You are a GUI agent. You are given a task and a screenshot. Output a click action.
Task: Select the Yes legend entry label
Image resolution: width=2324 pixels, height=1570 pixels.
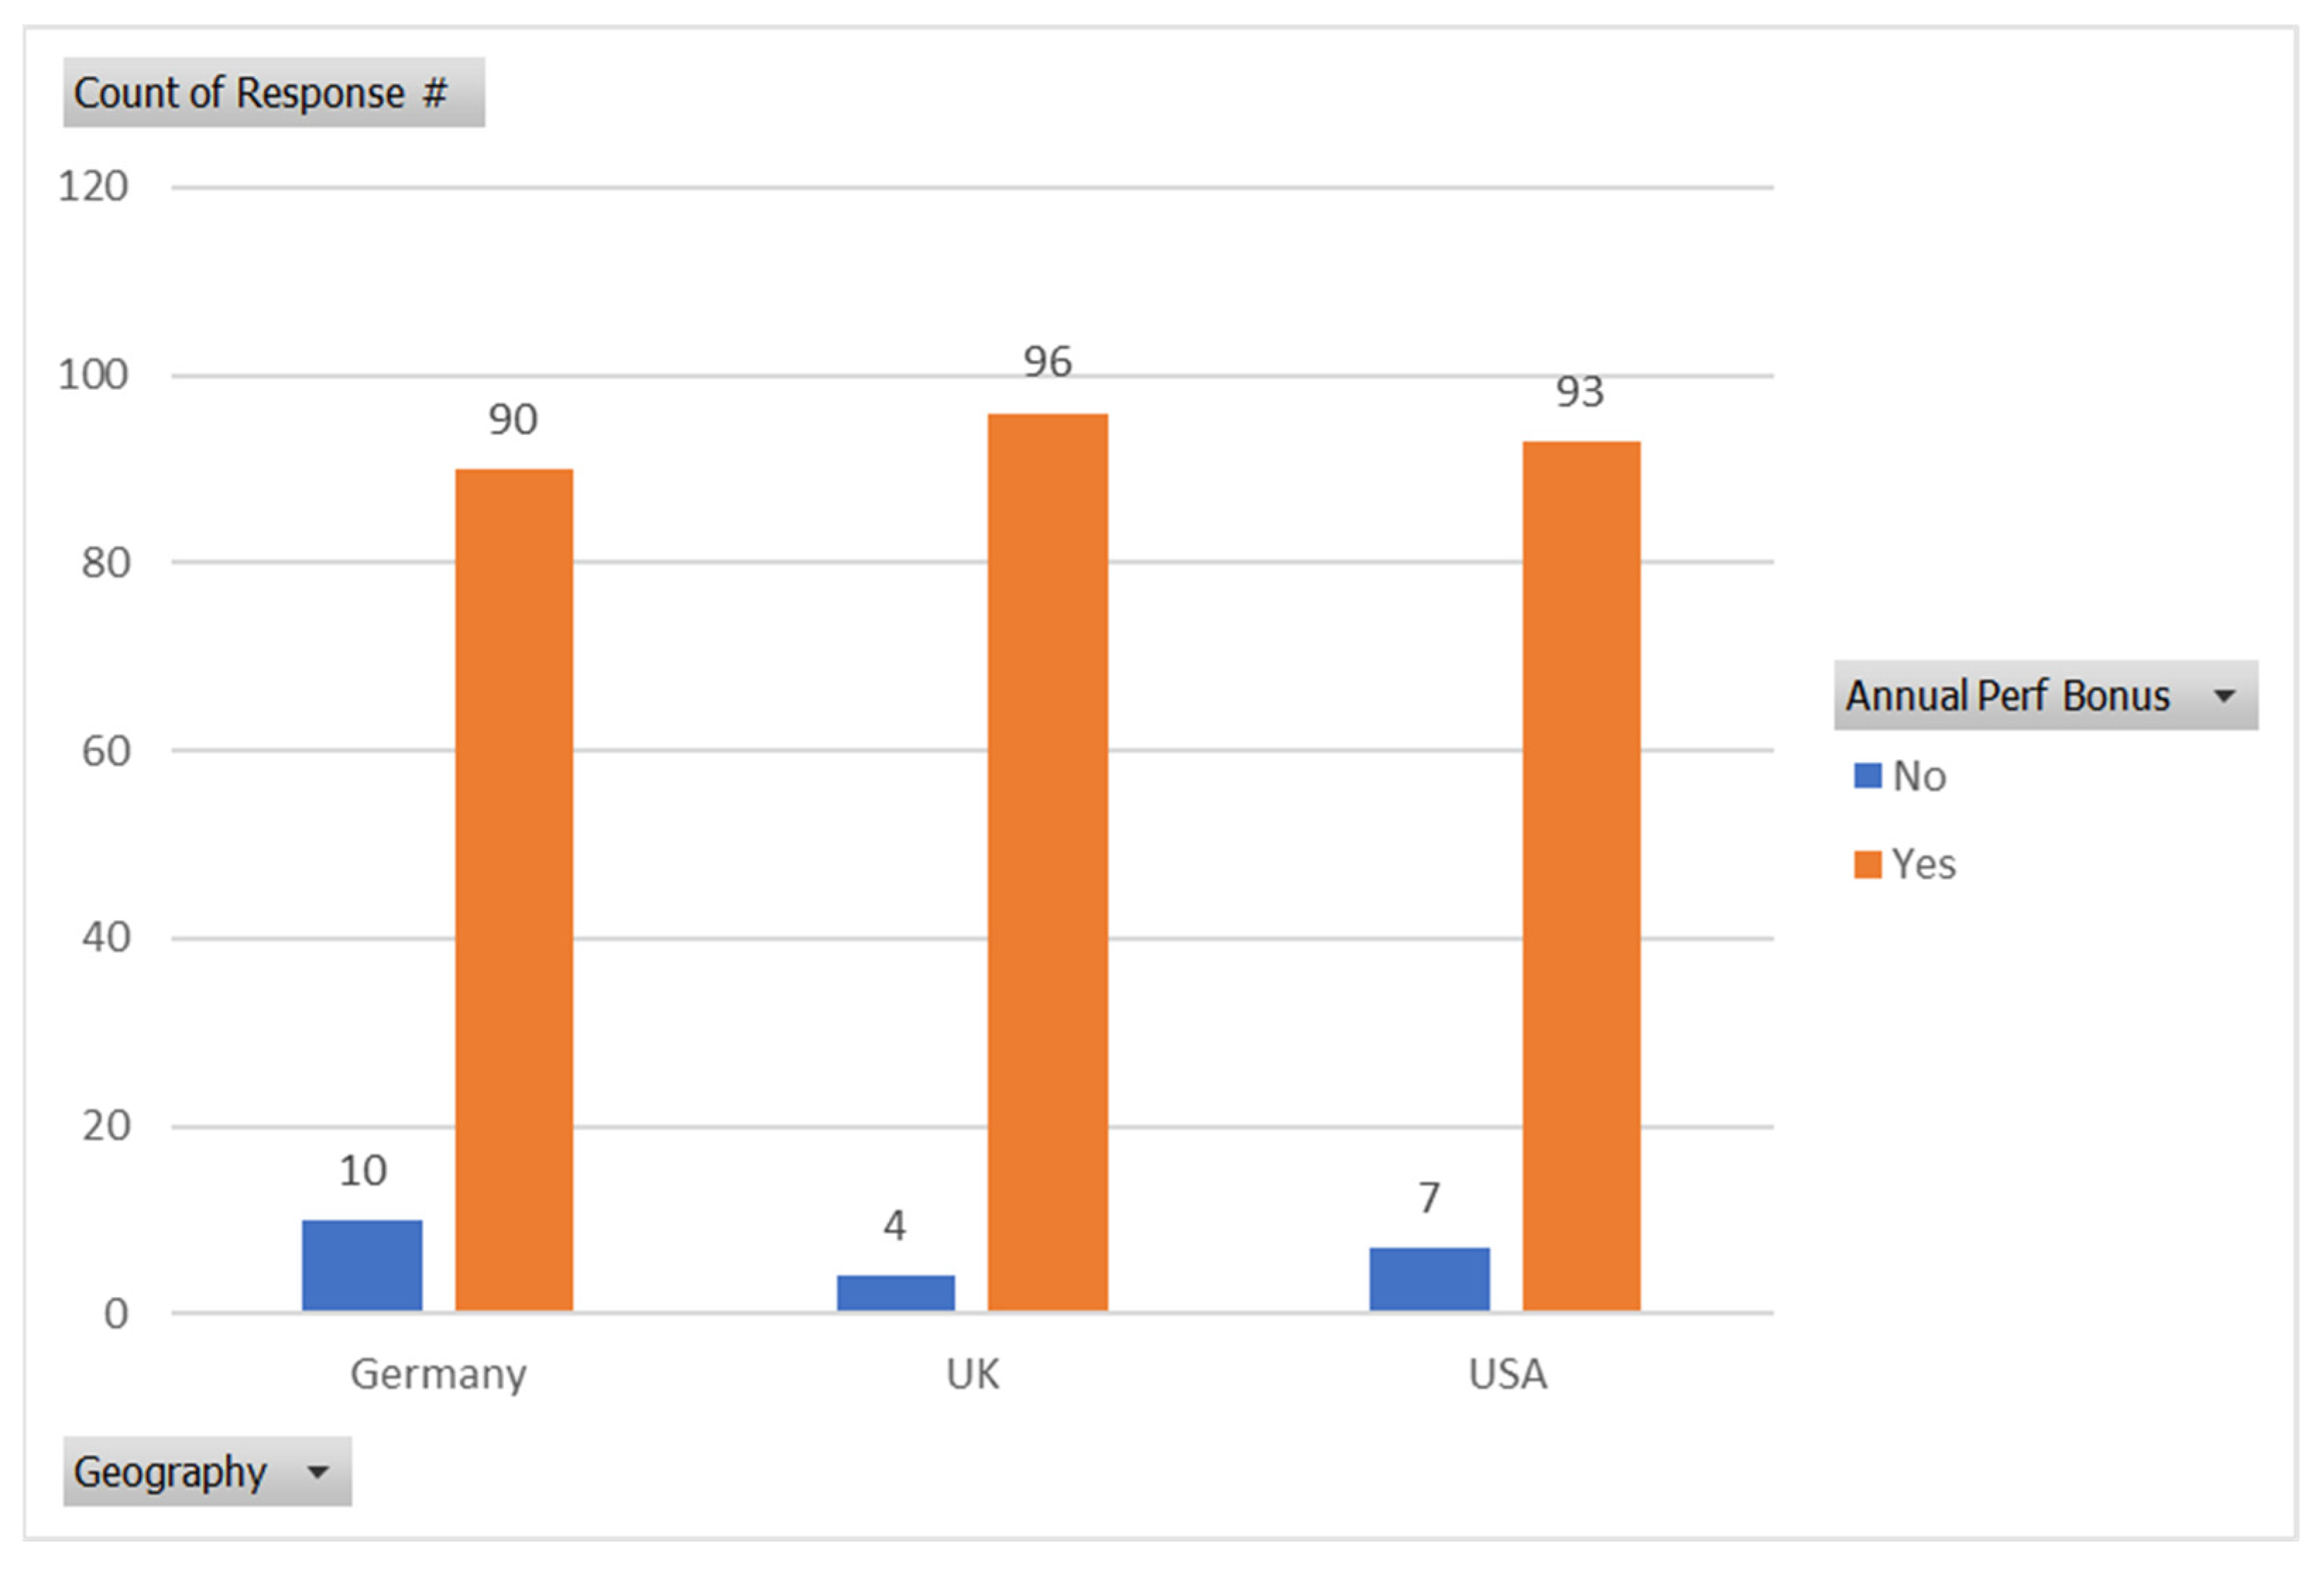coord(1923,865)
